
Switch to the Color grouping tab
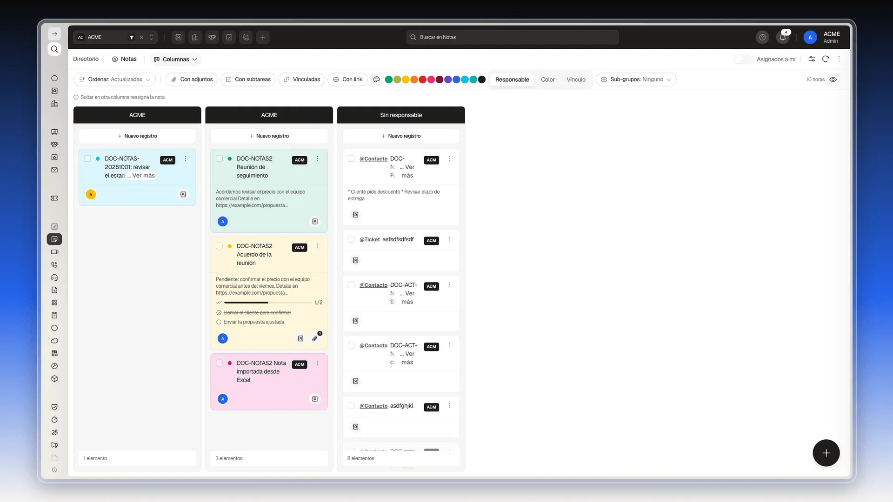[547, 79]
